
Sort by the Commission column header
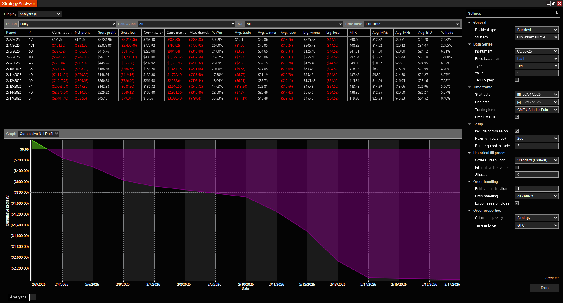pos(153,33)
